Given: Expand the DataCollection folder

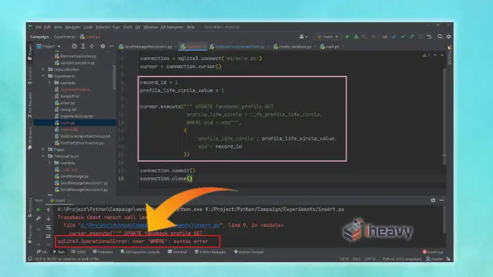Looking at the screenshot, I should point(43,70).
